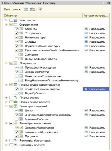Uncheck the ПриходнаяНакладная checkbox
The height and width of the screenshot is (151, 112).
pyautogui.click(x=17, y=68)
